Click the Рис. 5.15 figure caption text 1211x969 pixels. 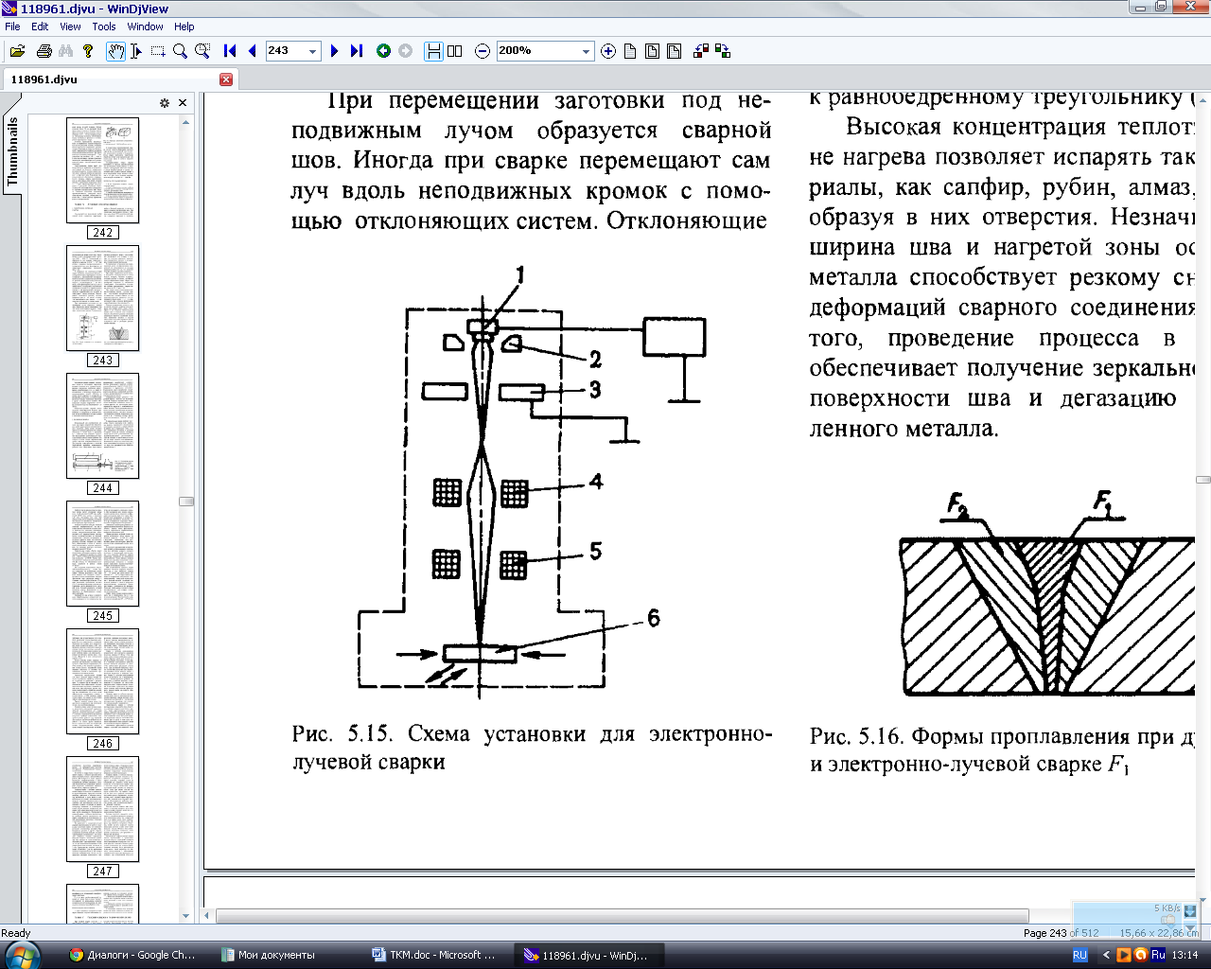click(533, 748)
